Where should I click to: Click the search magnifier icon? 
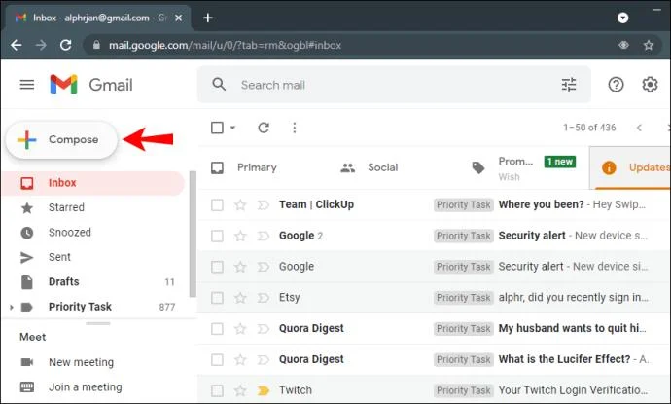[x=219, y=84]
